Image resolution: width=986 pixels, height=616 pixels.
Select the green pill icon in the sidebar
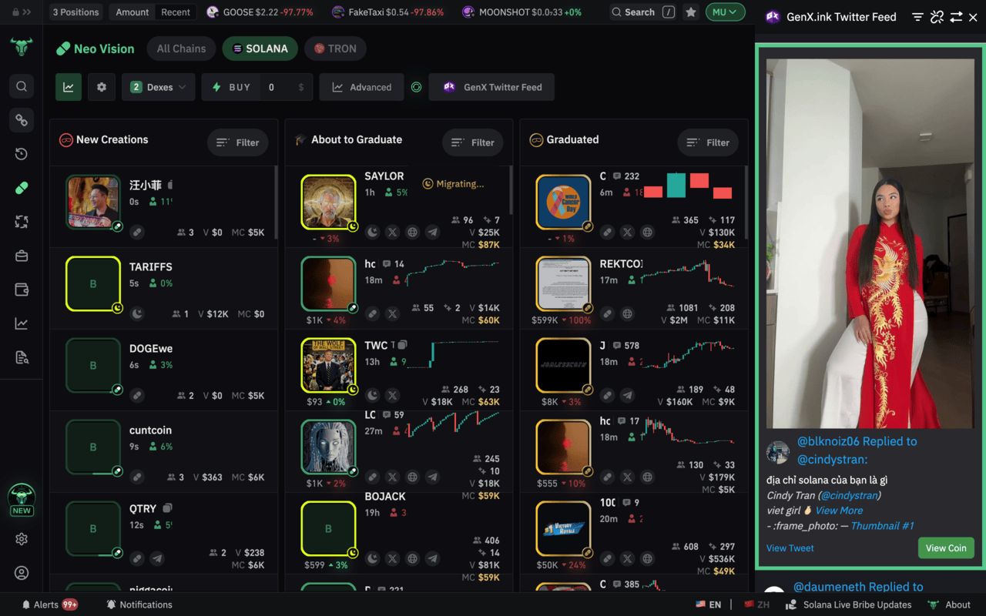click(x=22, y=188)
